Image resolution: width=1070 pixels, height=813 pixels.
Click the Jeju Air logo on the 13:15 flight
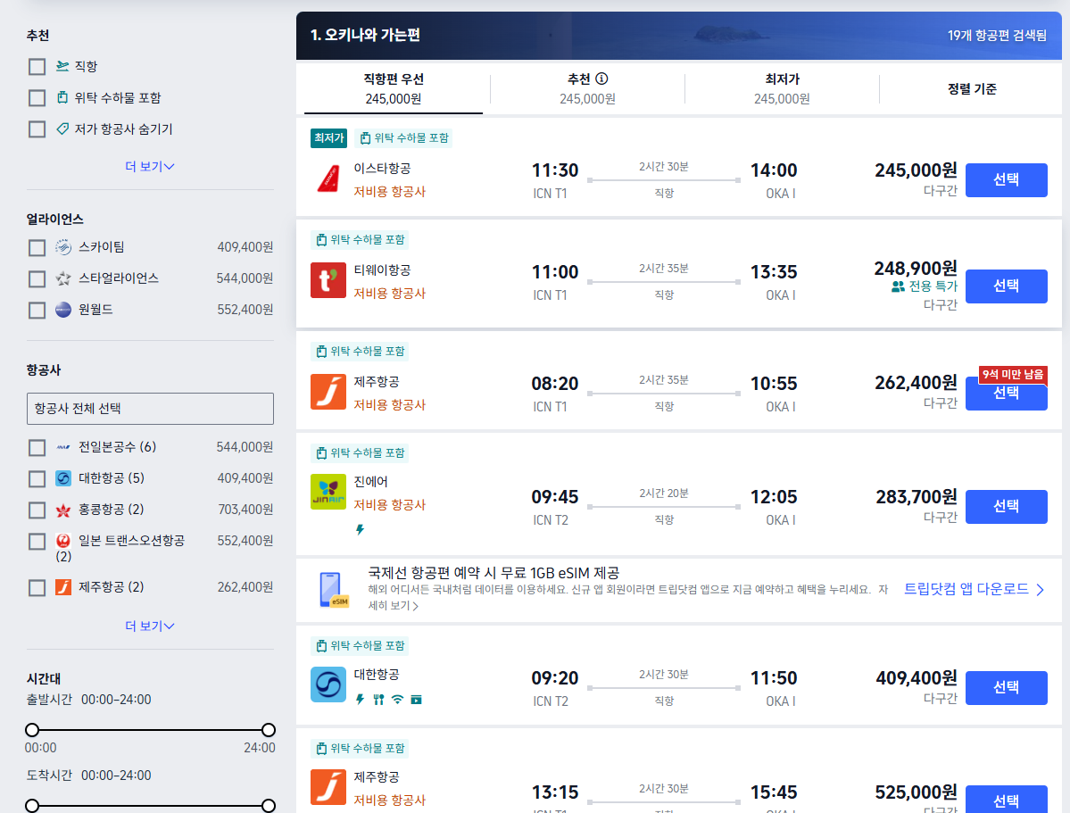(x=328, y=787)
